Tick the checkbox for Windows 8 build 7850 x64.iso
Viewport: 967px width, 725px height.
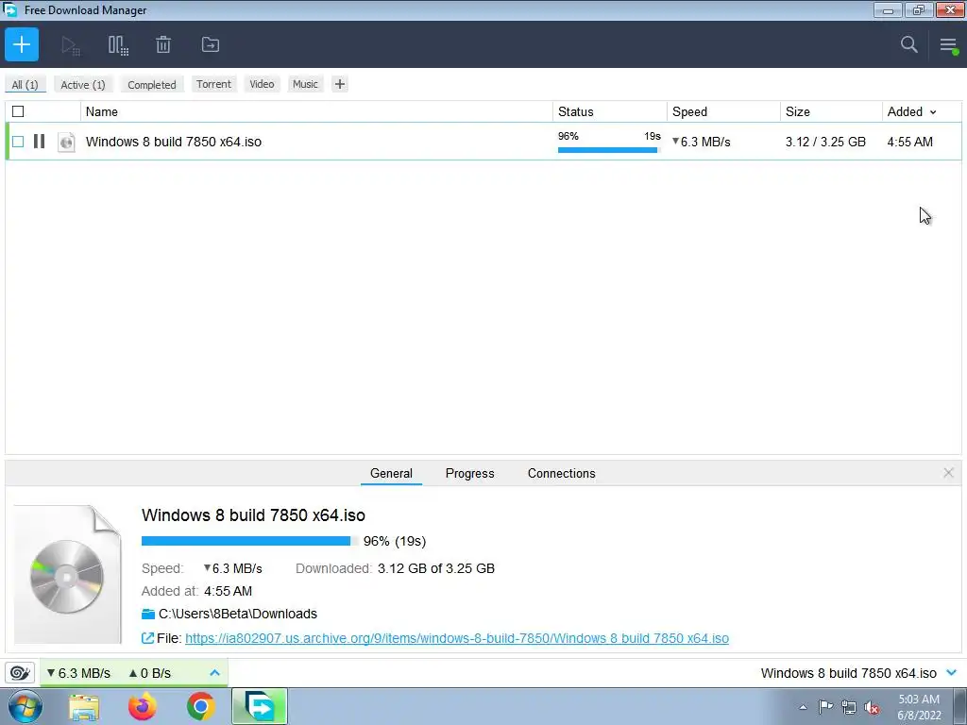coord(18,142)
